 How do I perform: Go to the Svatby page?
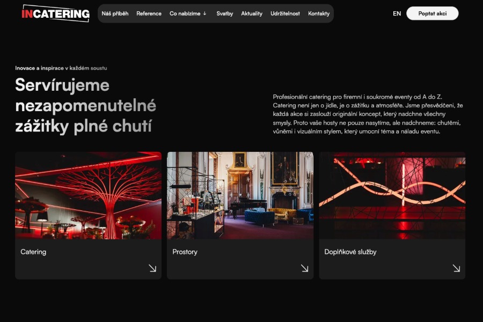tap(224, 13)
